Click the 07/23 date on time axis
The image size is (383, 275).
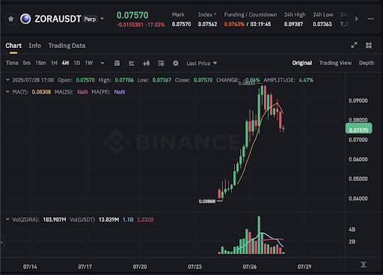click(194, 267)
